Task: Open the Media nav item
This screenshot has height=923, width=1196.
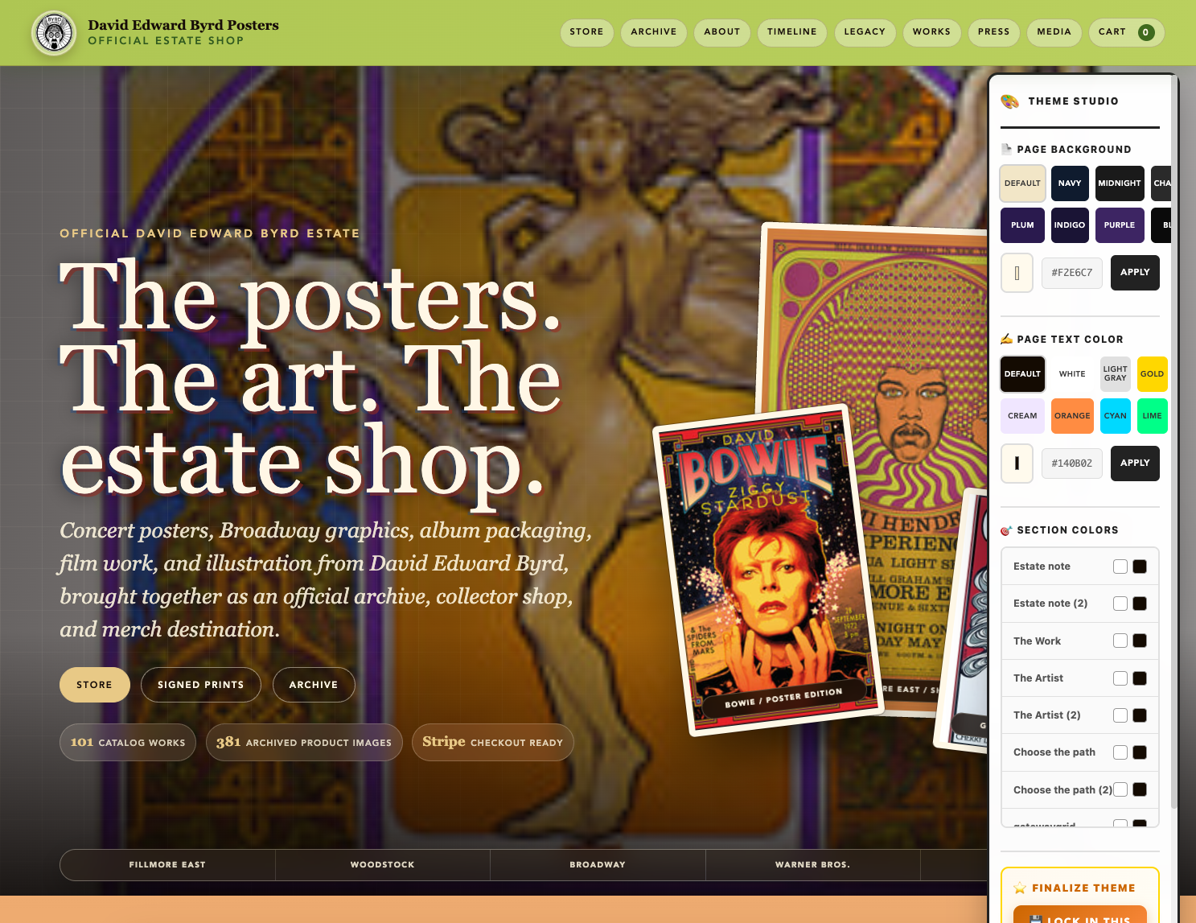Action: point(1054,32)
